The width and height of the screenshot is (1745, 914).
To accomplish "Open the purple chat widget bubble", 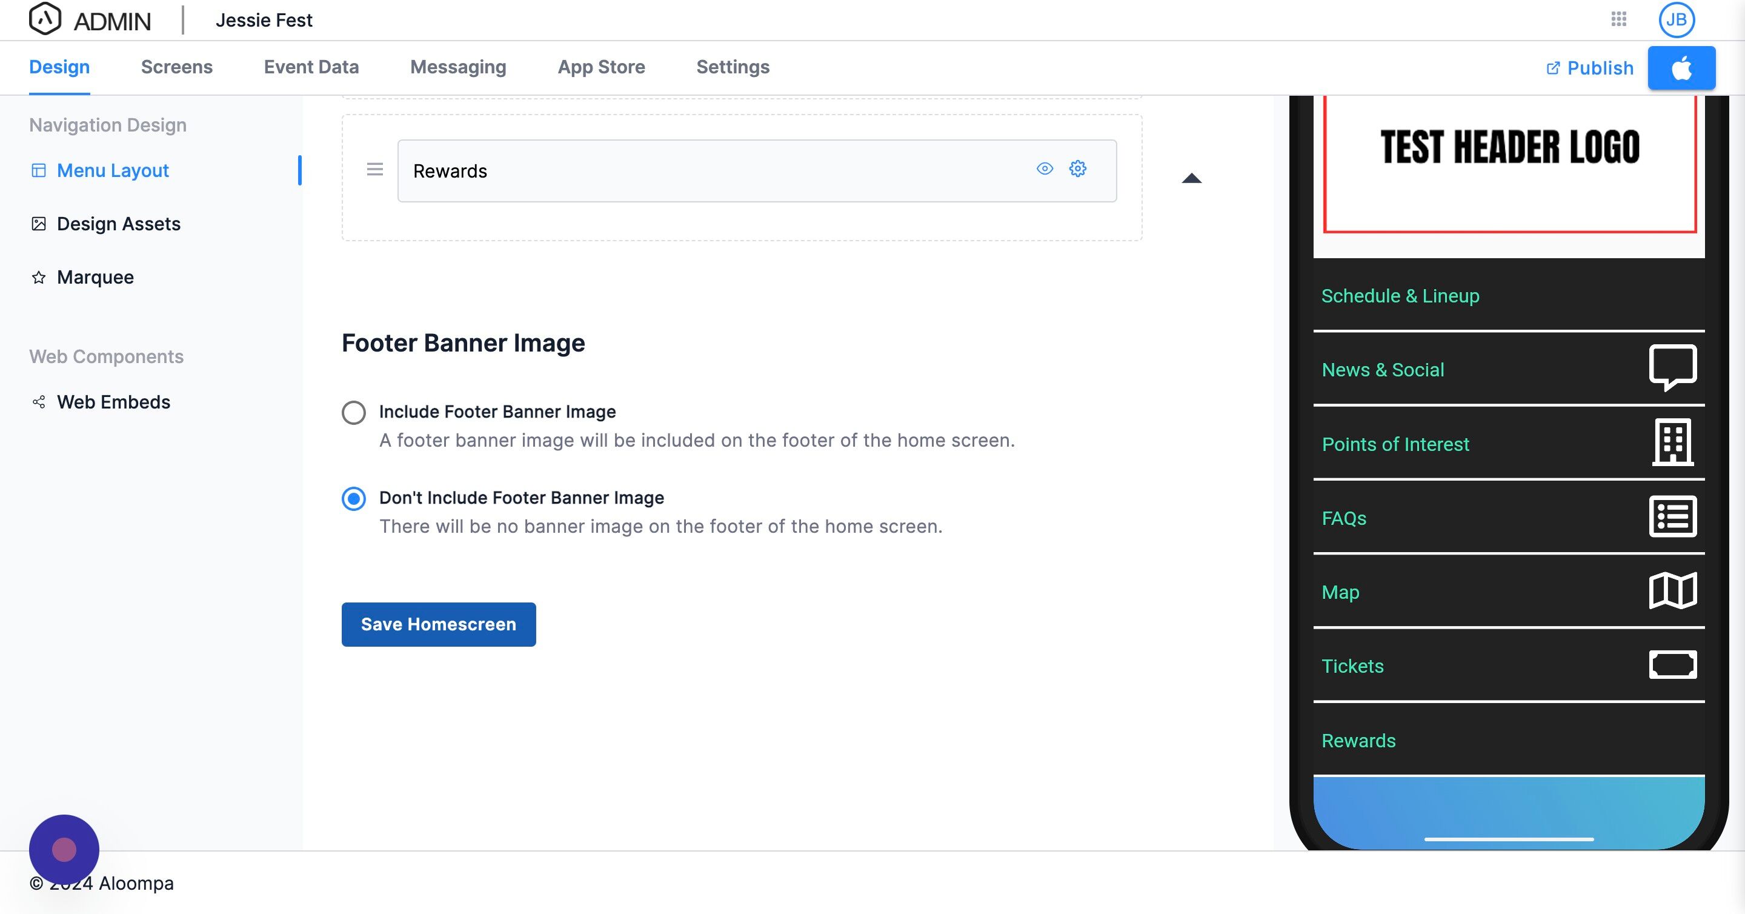I will [x=64, y=849].
